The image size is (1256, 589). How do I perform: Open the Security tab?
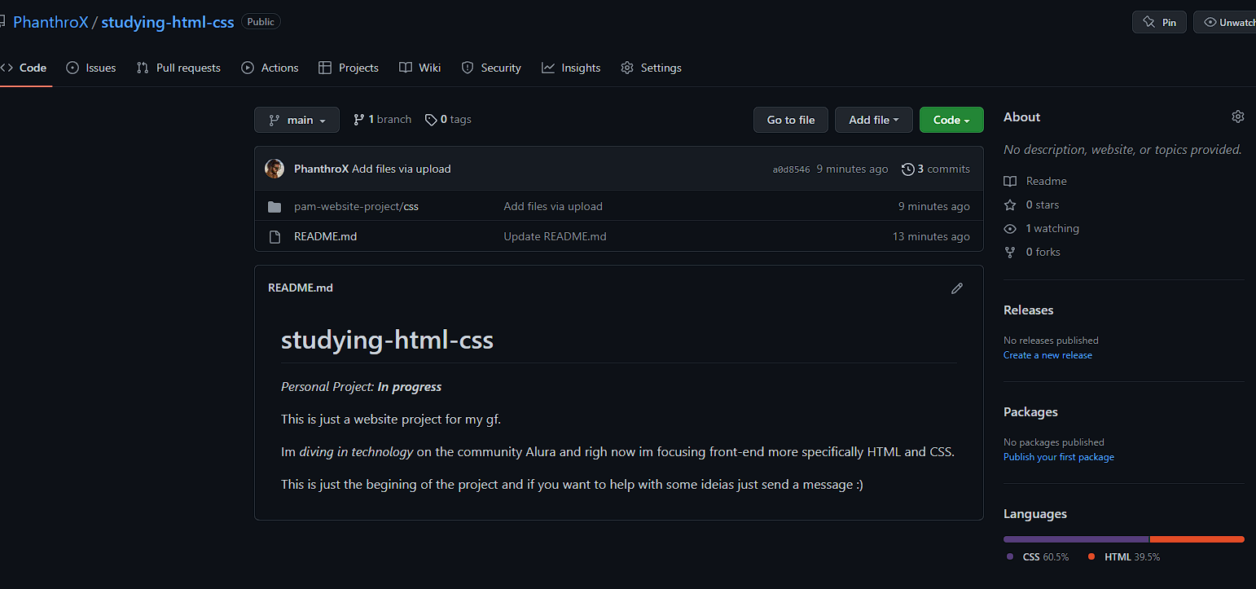491,68
